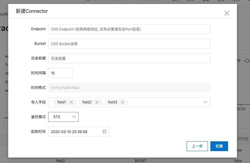
Task: Click the Endpoint input field
Action: click(129, 29)
